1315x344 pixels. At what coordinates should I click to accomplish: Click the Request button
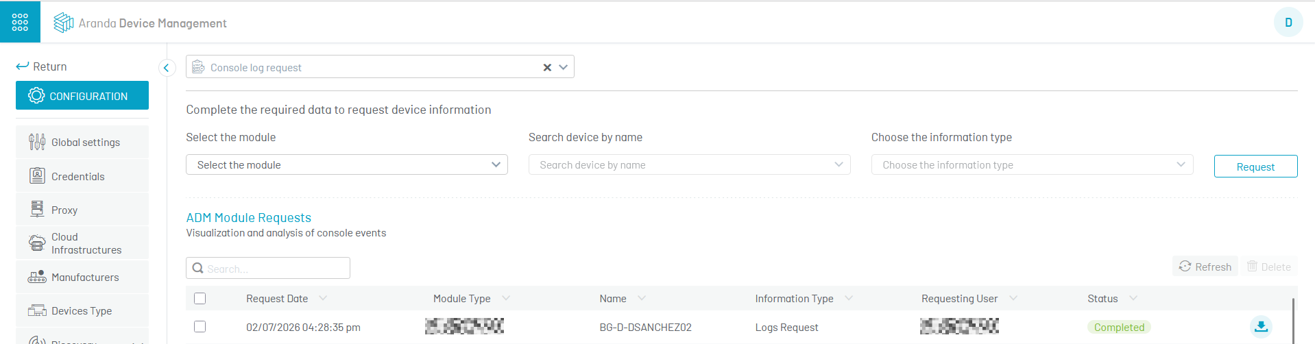click(1255, 167)
